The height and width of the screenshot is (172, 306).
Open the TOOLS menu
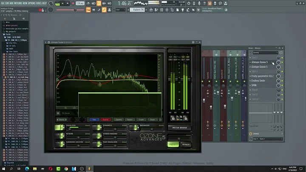[x=39, y=3]
